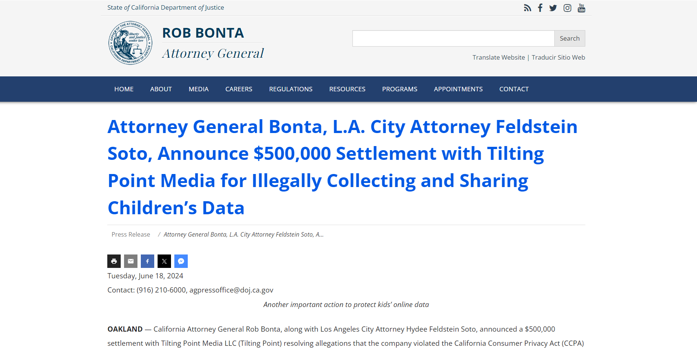Viewport: 697px width, 351px height.
Task: Click the Translate Website link
Action: [498, 57]
